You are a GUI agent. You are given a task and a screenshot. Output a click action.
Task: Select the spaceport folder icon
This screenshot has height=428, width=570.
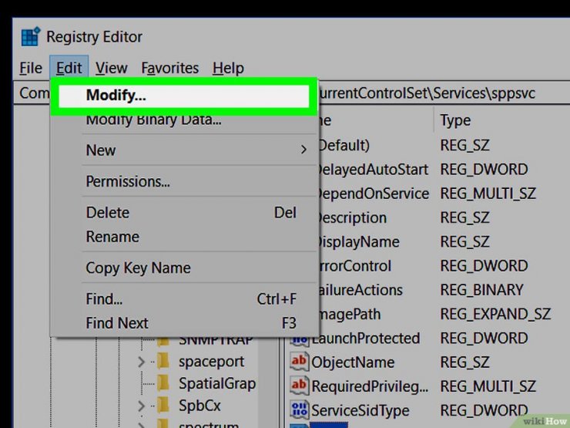pos(163,361)
